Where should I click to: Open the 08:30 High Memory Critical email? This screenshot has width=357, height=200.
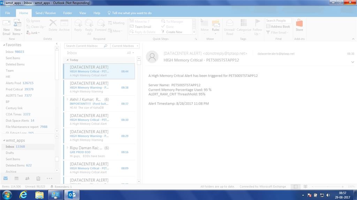(x=99, y=120)
